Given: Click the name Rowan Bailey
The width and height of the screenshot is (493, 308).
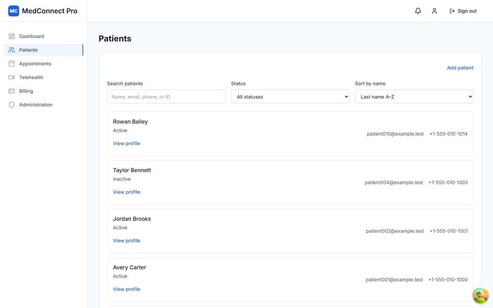Looking at the screenshot, I should pos(130,121).
